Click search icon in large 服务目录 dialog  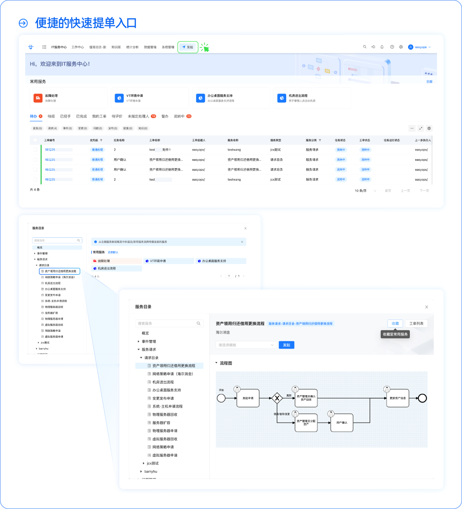pos(198,323)
